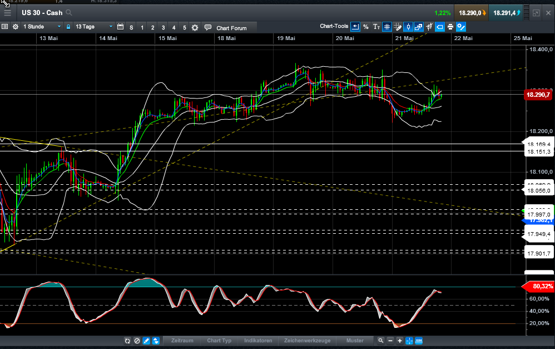555x349 pixels.
Task: Click the zoom out minus icon in bottom toolbar
Action: tap(390, 341)
